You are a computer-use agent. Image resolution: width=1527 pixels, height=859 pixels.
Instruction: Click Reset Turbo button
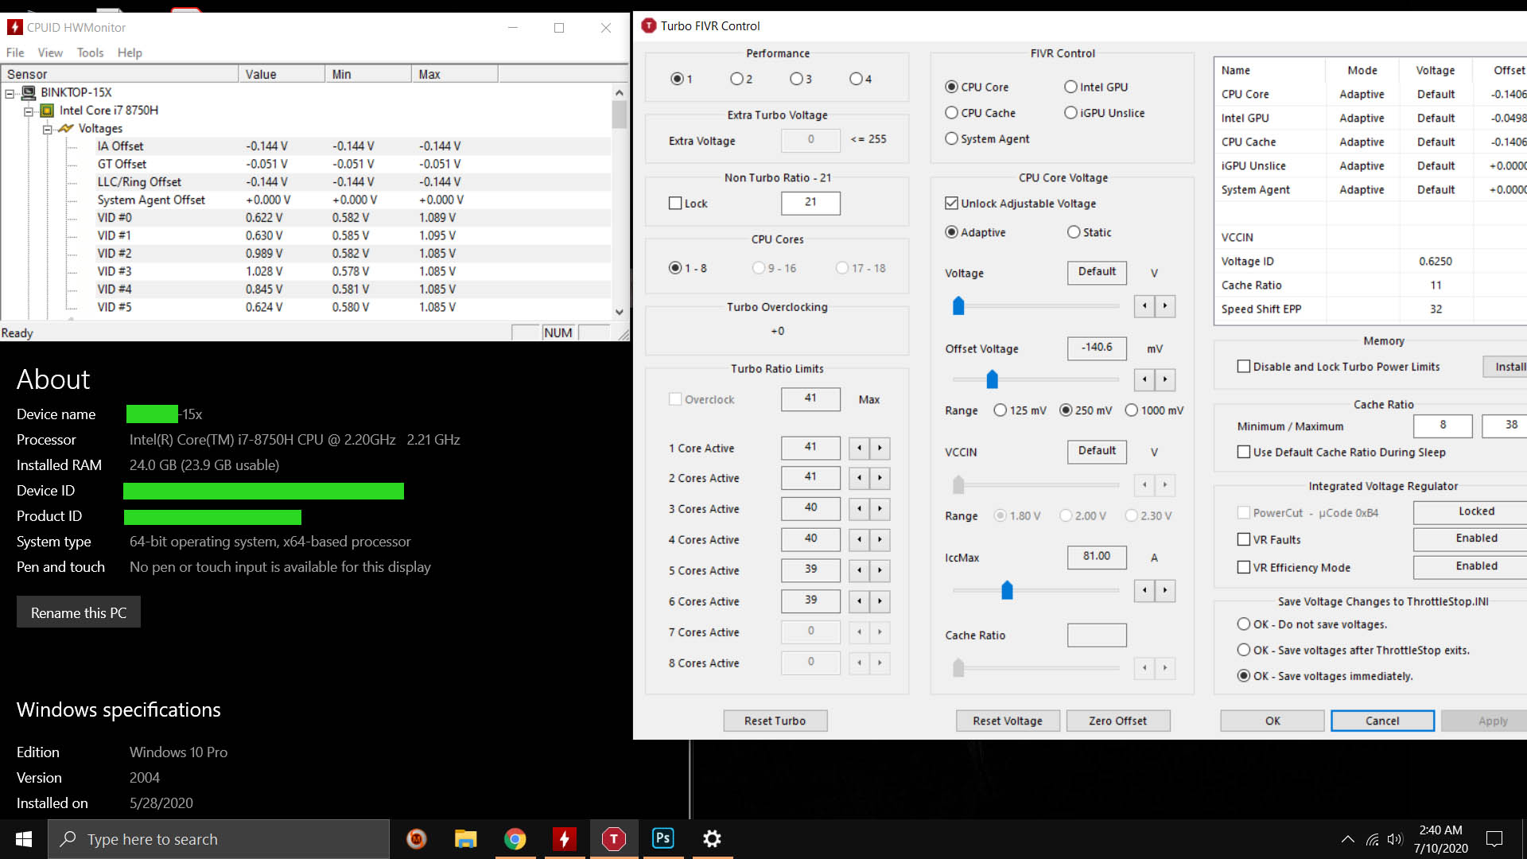click(x=775, y=721)
